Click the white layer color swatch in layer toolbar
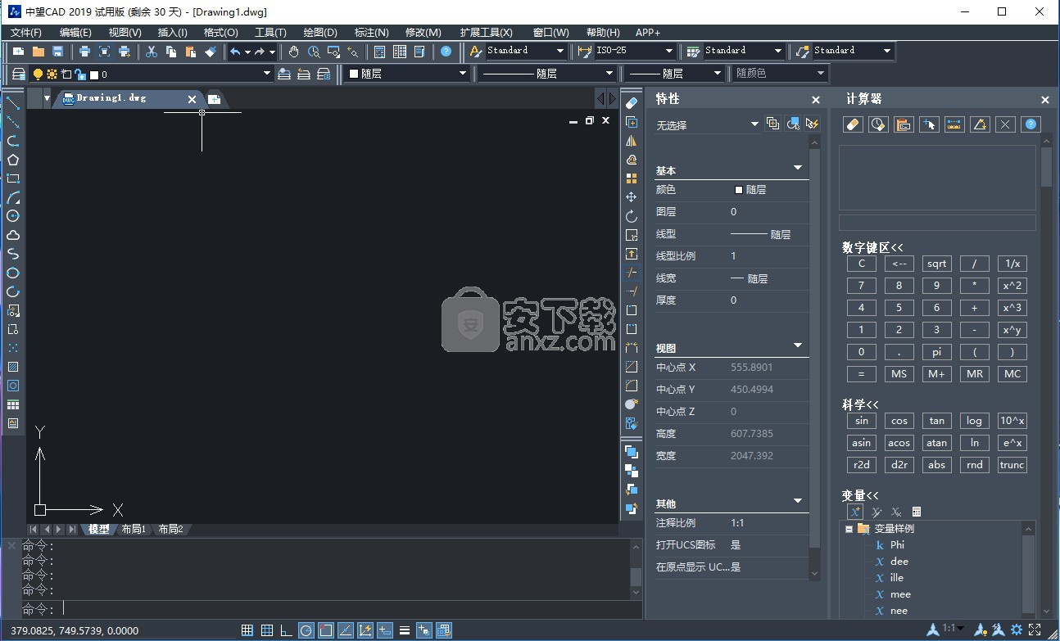Screen dimensions: 1060x641 93,74
